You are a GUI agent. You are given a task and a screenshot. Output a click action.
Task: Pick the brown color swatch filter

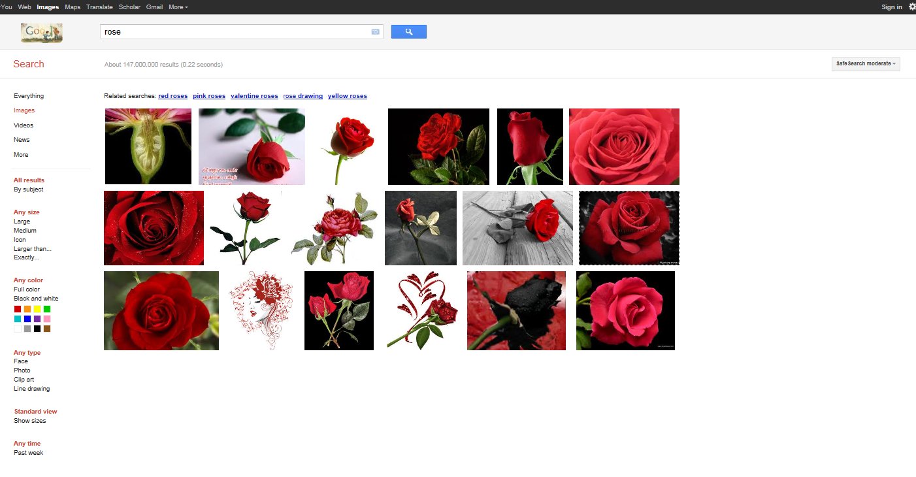coord(47,329)
